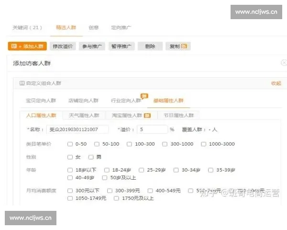Tick the 男 gender checkbox
287x230 pixels.
91,157
